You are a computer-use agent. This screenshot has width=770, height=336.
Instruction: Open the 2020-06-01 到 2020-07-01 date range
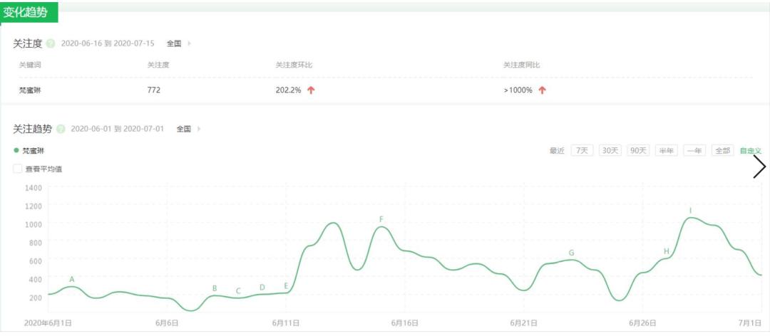(118, 129)
